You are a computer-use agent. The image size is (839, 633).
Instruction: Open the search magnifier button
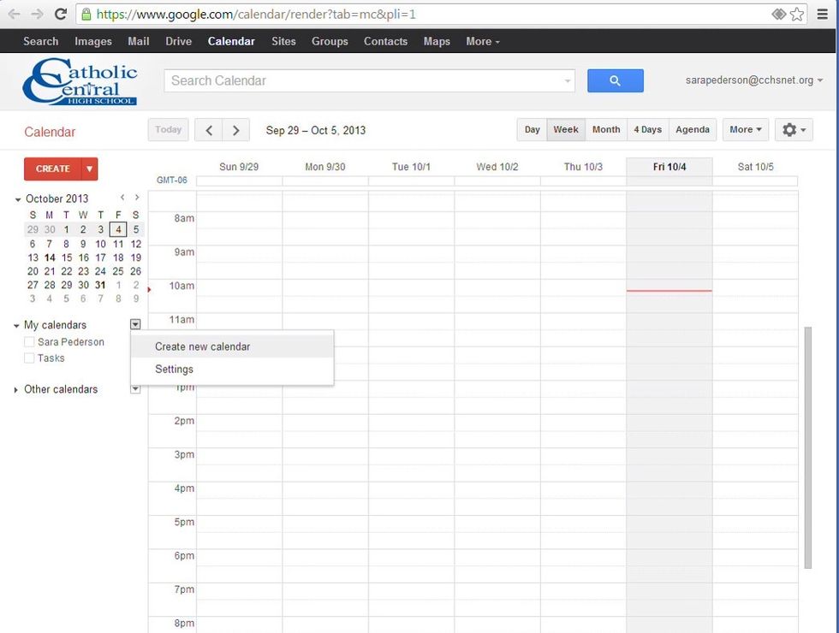[x=615, y=80]
